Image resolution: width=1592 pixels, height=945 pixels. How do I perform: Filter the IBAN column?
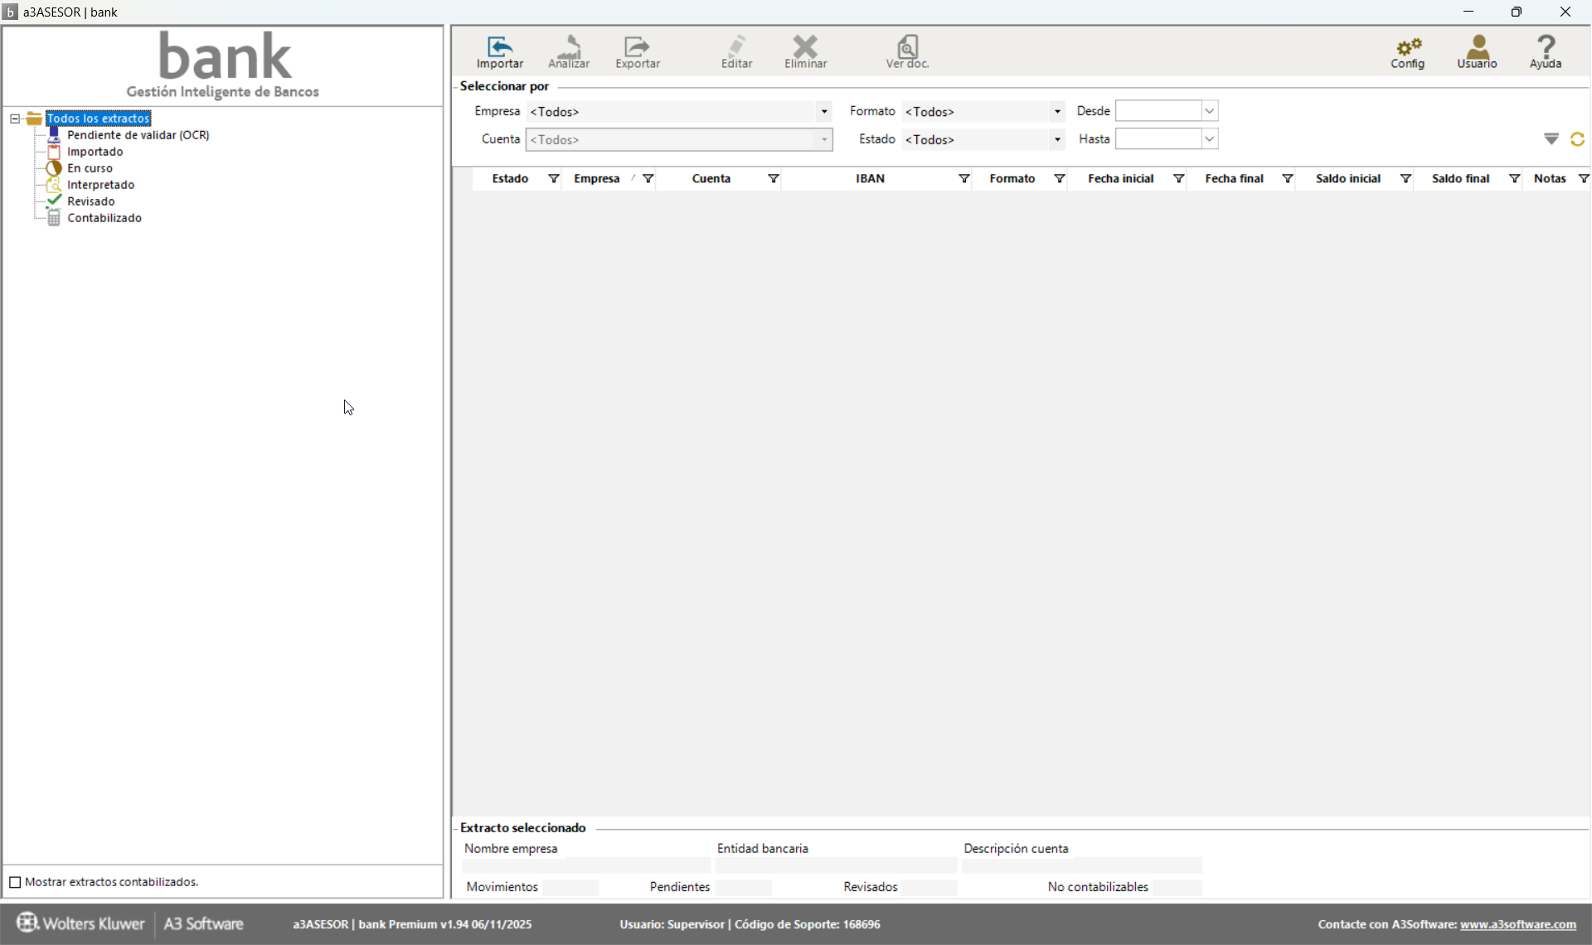[x=964, y=179]
